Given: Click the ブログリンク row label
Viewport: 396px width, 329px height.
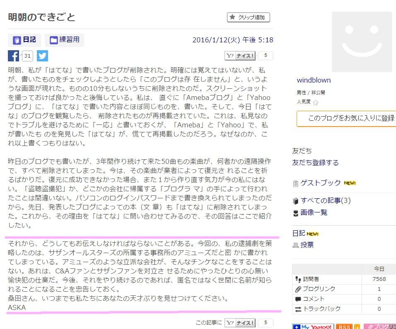Looking at the screenshot, I should tap(319, 289).
